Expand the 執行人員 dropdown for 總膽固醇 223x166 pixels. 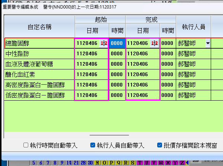coord(207,43)
